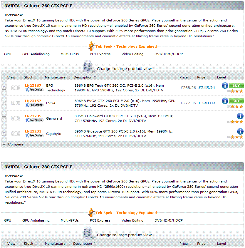Open product link LN23235
The height and width of the screenshot is (248, 245).
[33, 116]
